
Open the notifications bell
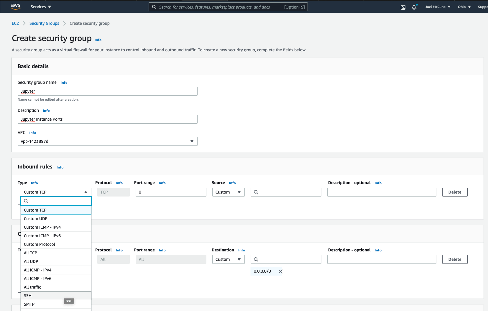[414, 7]
